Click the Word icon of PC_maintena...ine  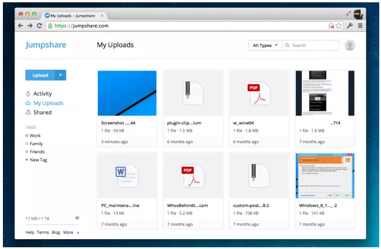127,176
